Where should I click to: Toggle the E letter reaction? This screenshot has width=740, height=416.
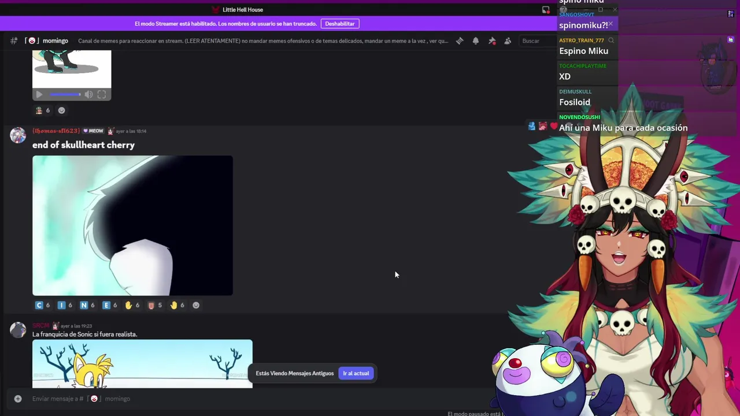(x=110, y=305)
